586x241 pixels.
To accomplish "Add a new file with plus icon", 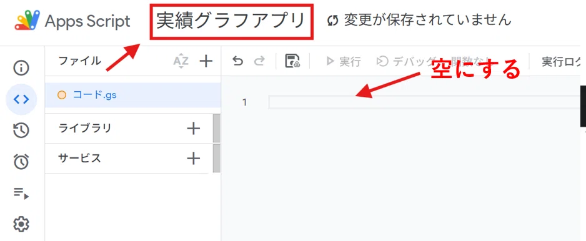I will [x=206, y=61].
